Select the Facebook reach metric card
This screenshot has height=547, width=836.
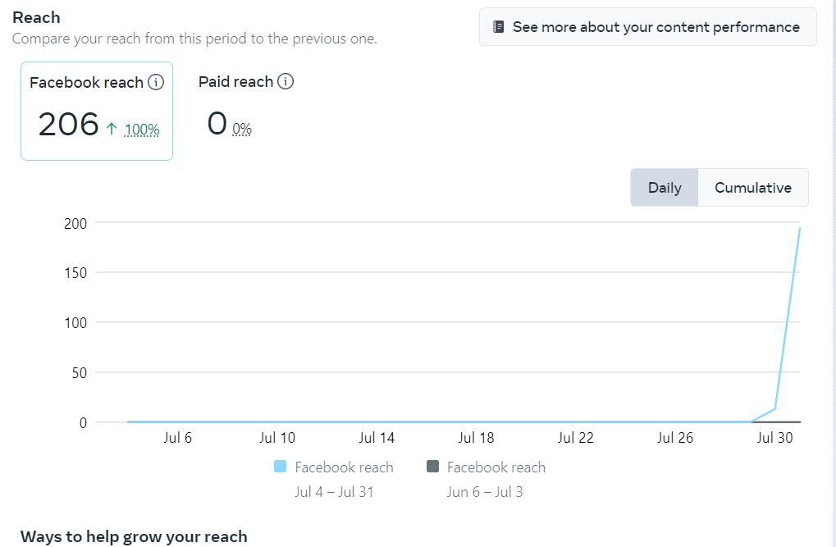[x=97, y=111]
